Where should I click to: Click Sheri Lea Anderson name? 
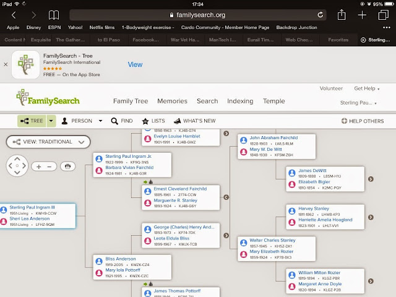pyautogui.click(x=30, y=218)
